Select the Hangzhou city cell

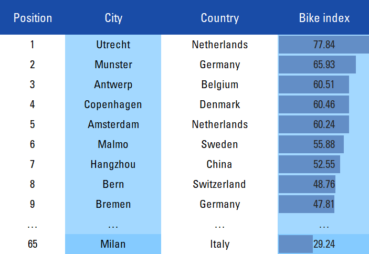113,164
